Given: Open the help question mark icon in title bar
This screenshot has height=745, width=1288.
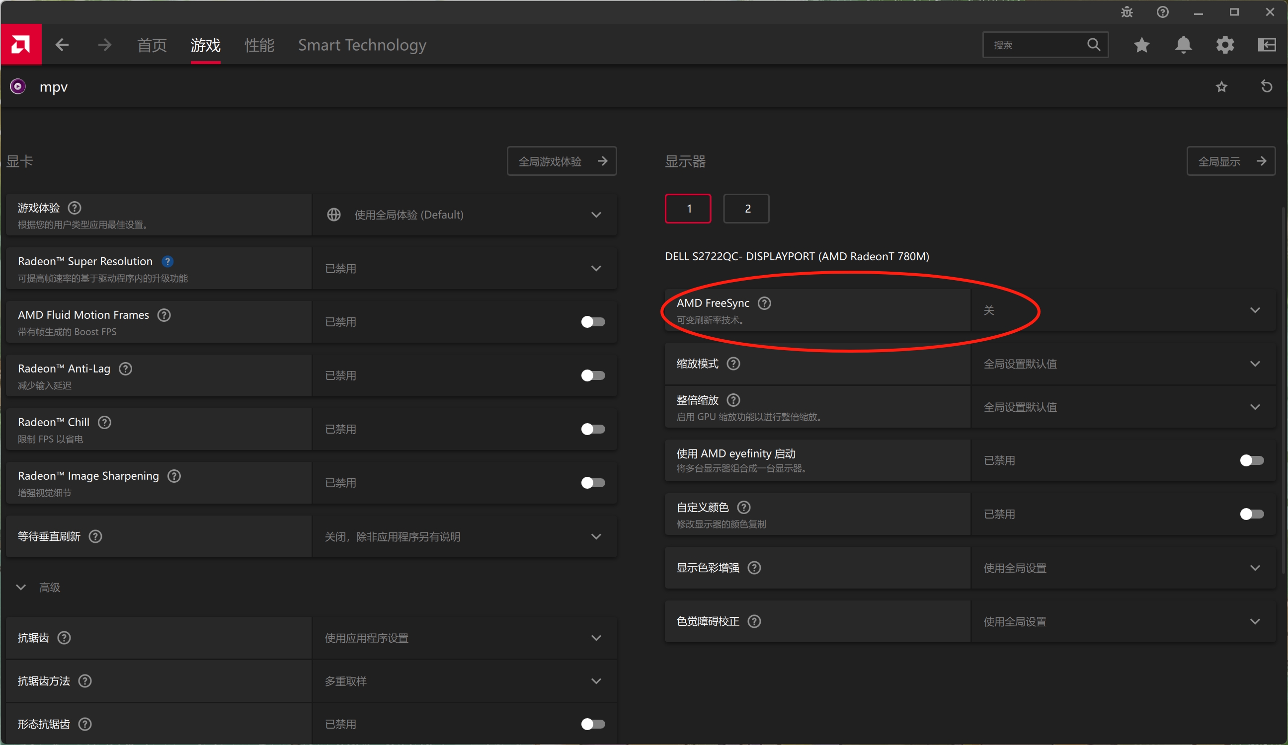Looking at the screenshot, I should point(1163,12).
